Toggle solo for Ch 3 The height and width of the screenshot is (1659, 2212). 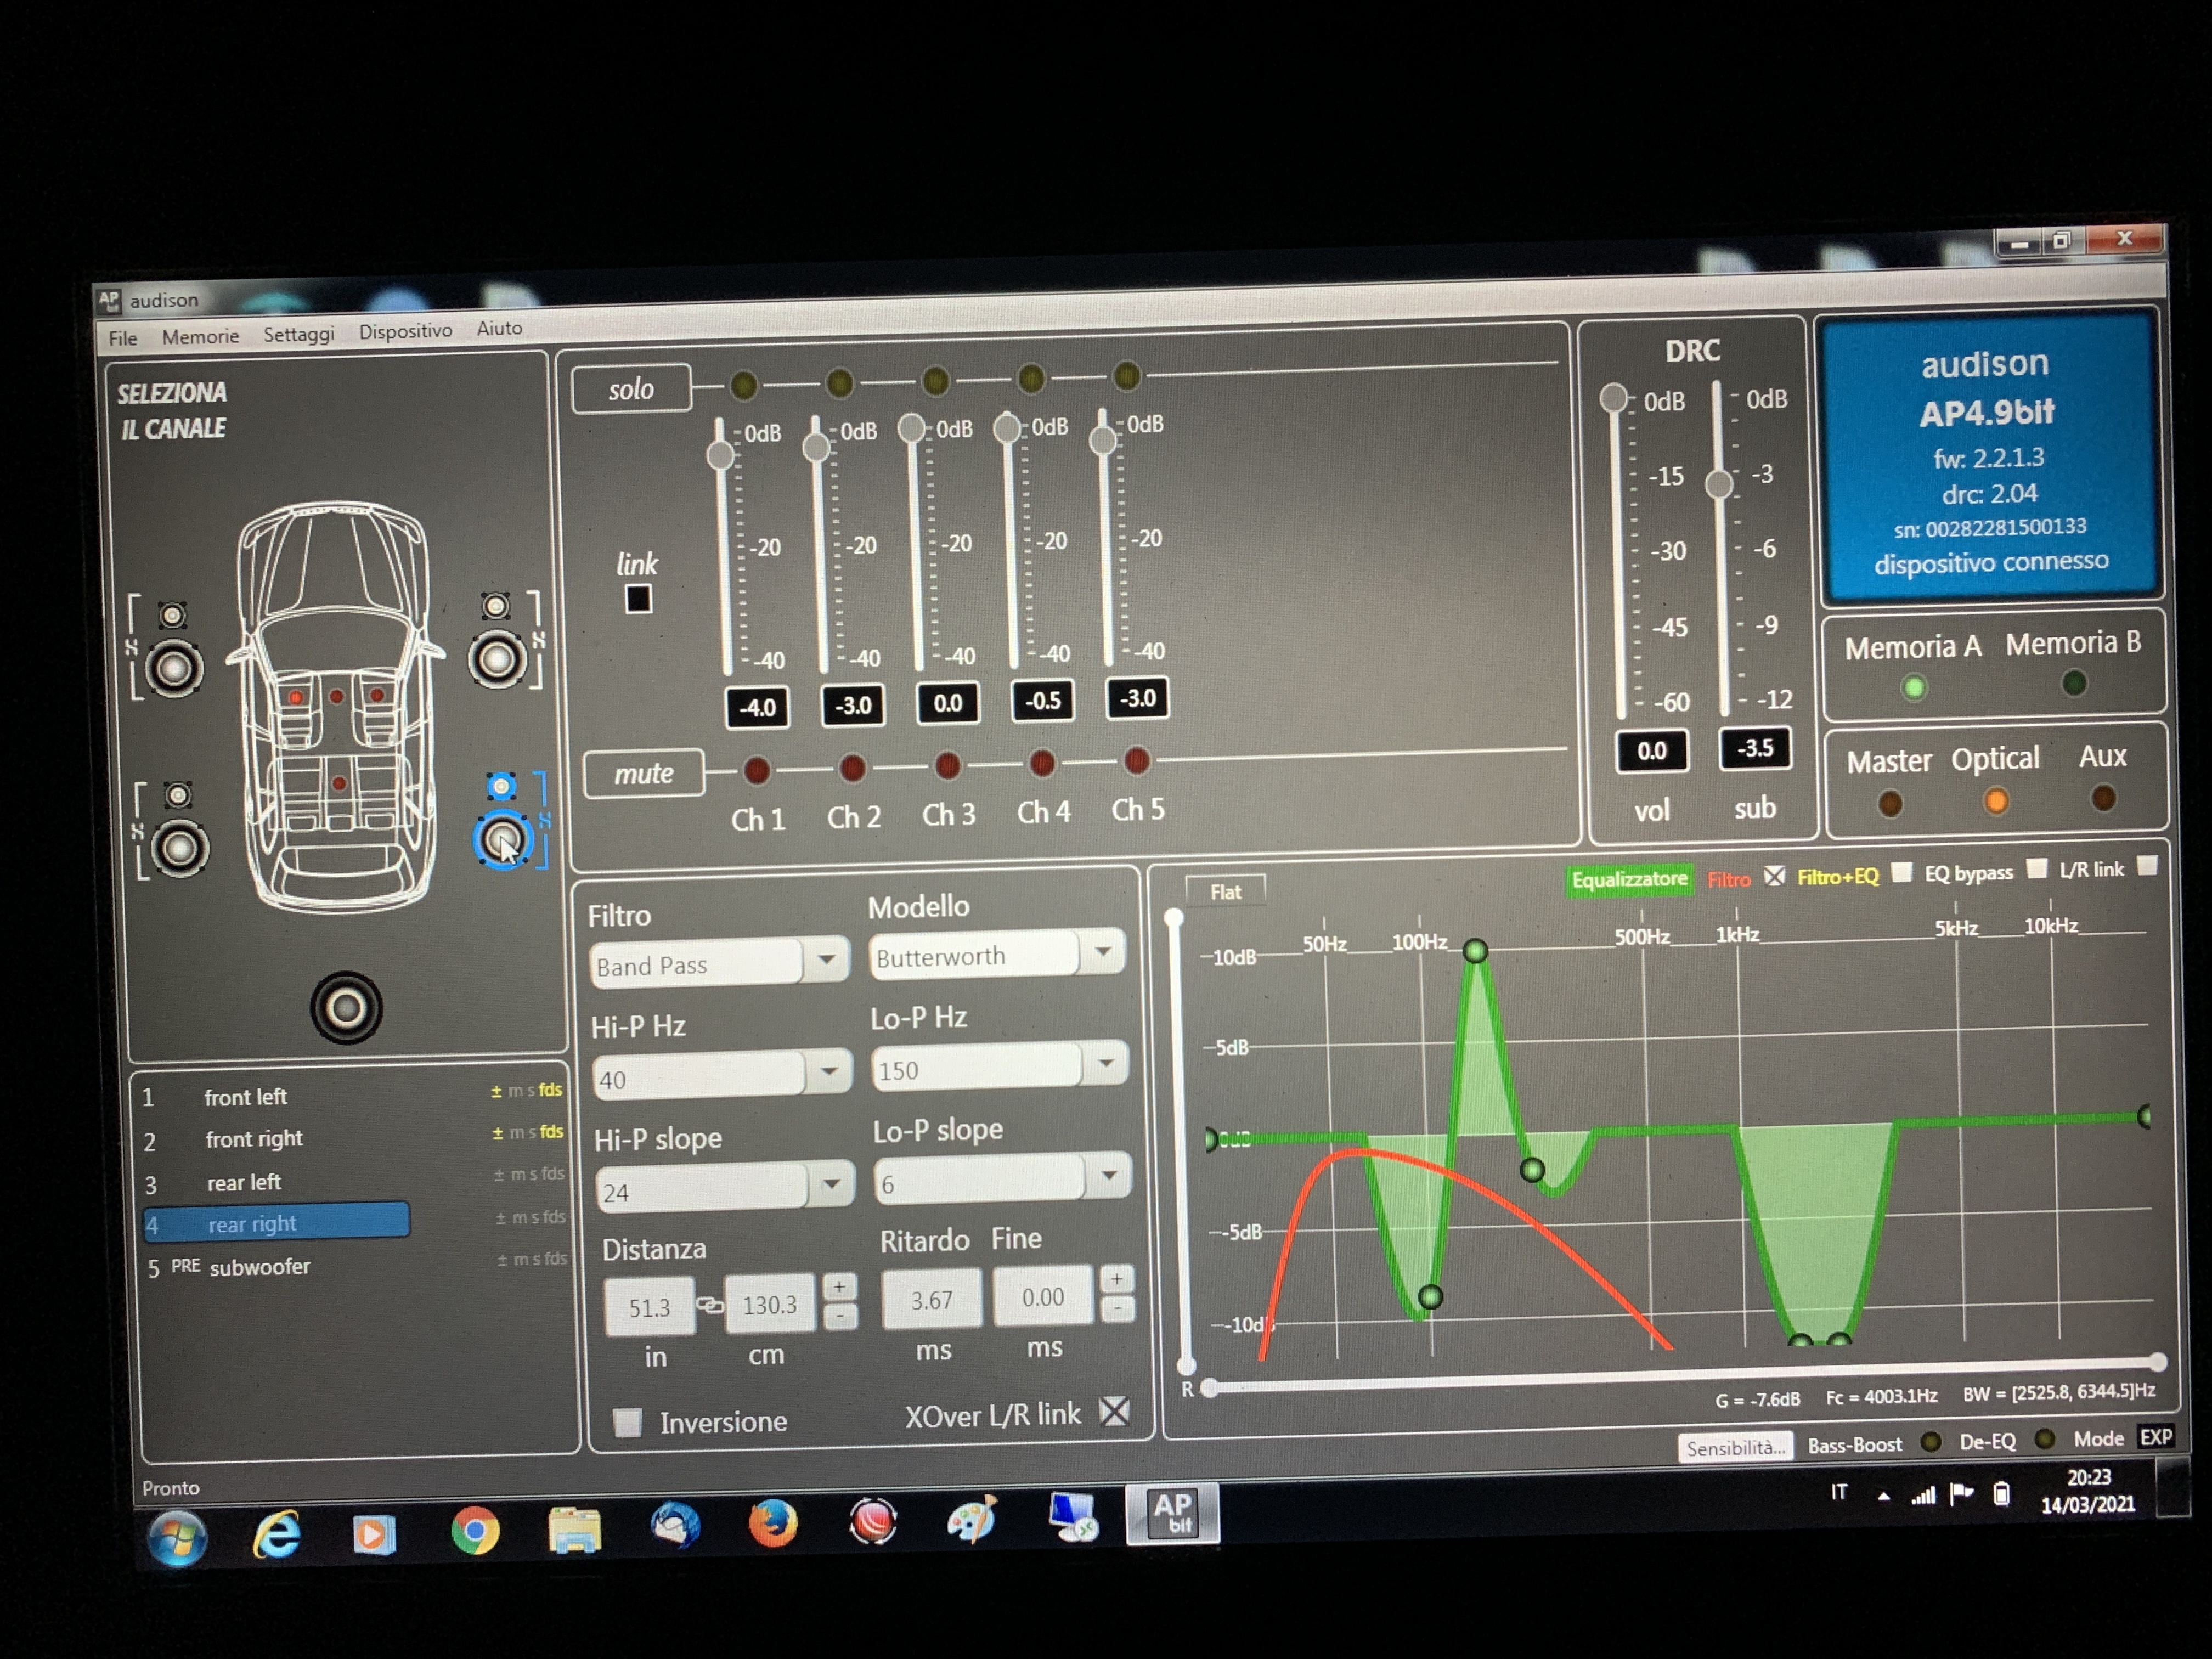[x=935, y=380]
